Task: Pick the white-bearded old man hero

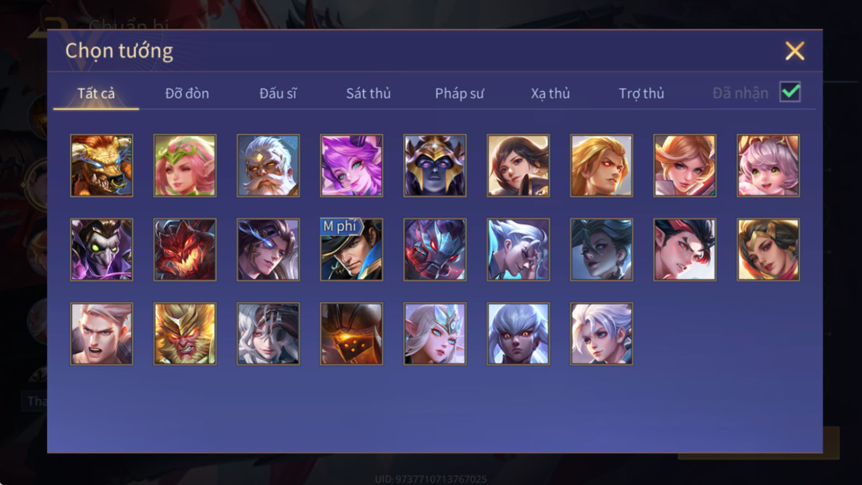Action: 268,166
